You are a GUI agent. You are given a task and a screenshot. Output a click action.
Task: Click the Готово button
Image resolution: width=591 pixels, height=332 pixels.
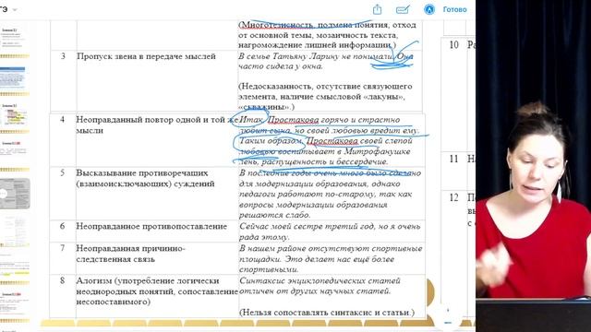click(x=454, y=9)
